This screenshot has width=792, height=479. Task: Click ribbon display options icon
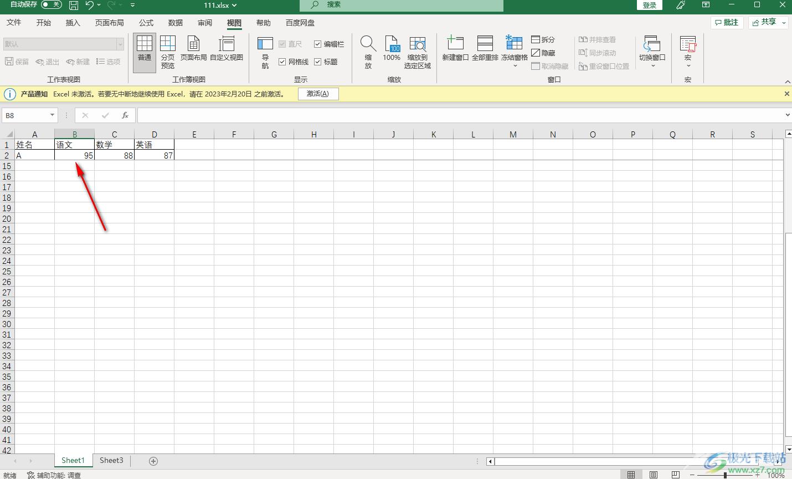706,5
